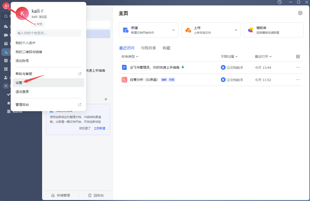Click the 立即新建 link

[x=100, y=128]
